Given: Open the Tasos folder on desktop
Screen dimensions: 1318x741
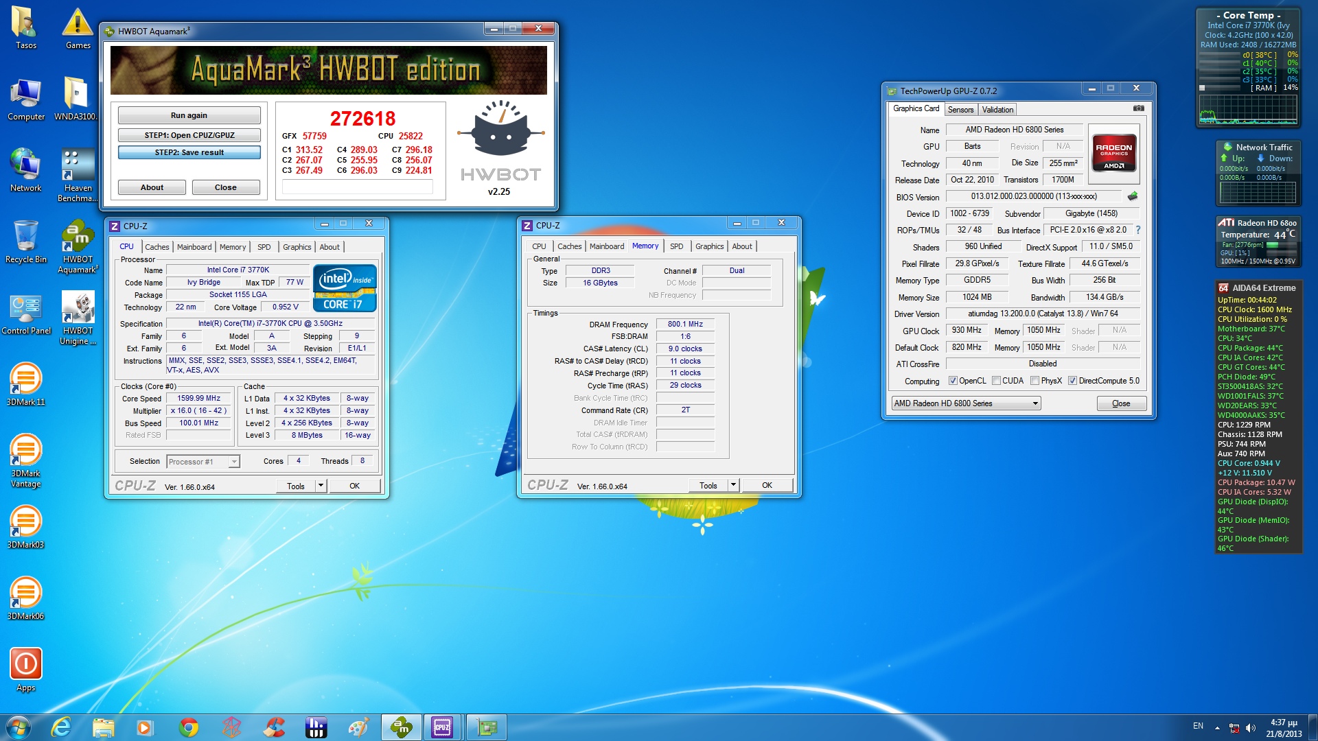Looking at the screenshot, I should (x=25, y=28).
